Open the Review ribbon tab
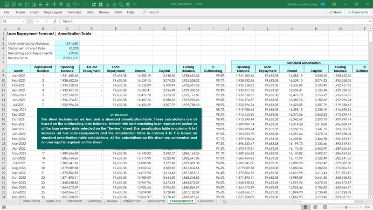Screen dimensions: 373x210 104,12
